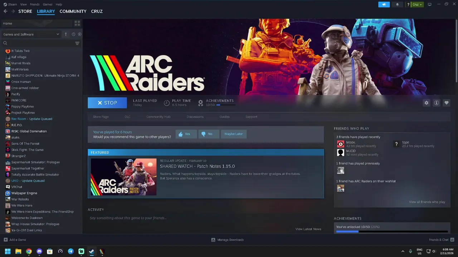Go back with the left arrow button
This screenshot has width=458, height=257.
pos(5,11)
